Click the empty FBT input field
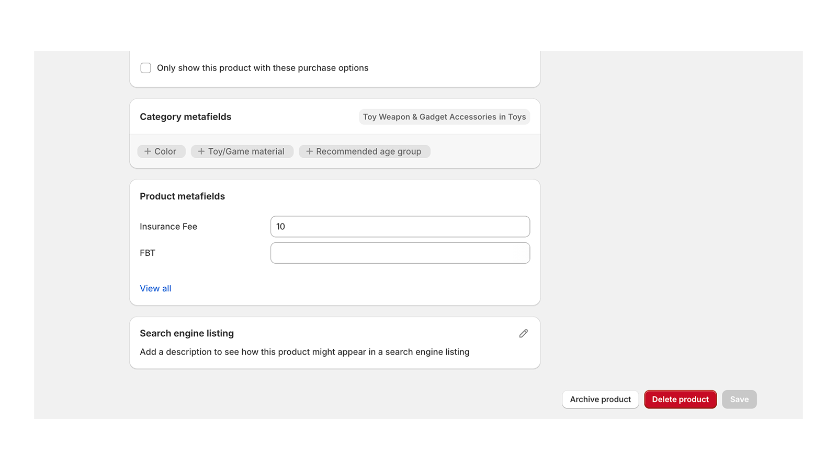The height and width of the screenshot is (470, 837). pyautogui.click(x=400, y=253)
